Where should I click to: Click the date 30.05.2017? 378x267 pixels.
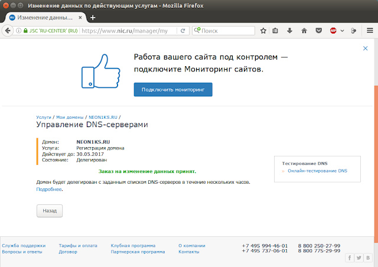click(90, 154)
